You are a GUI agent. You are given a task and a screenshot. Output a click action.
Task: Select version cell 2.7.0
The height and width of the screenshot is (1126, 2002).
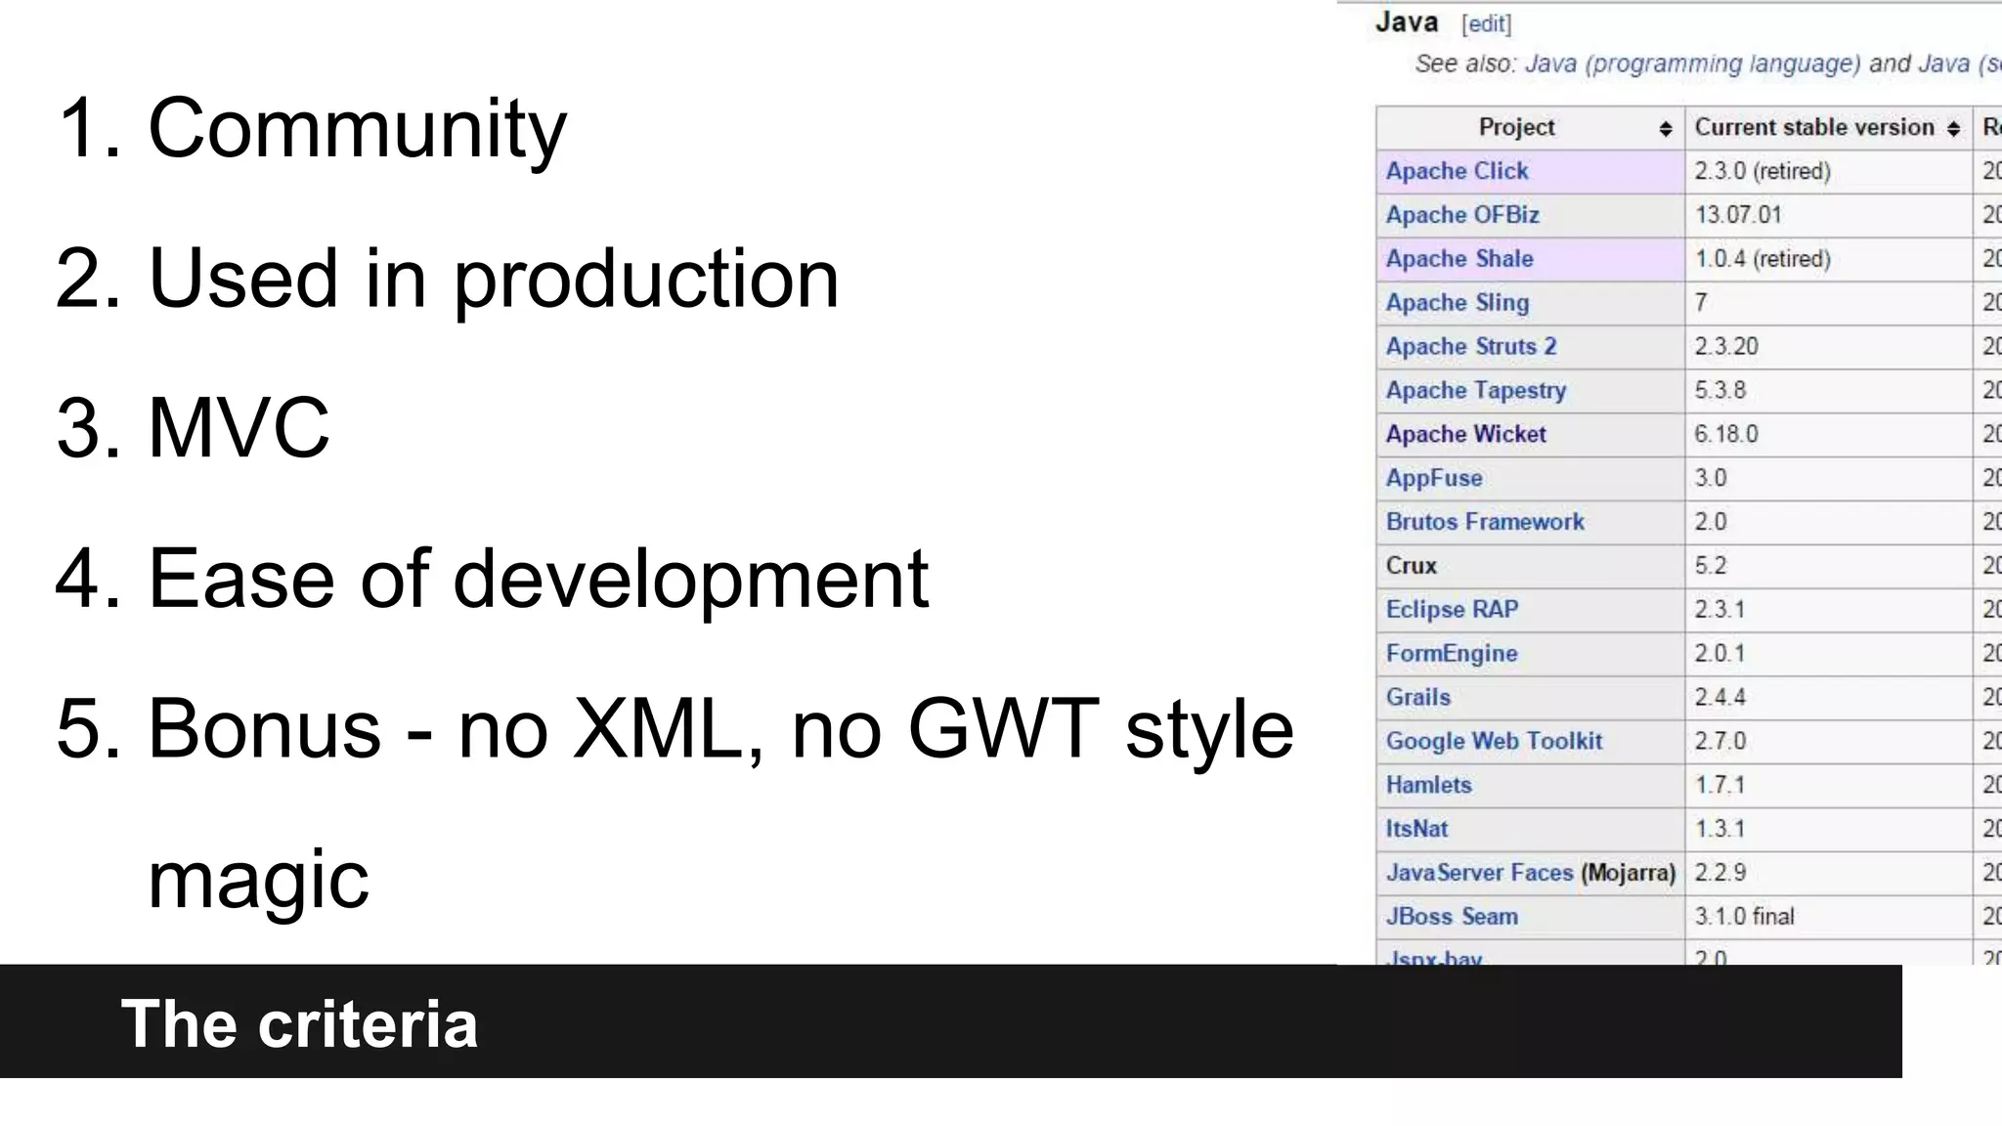[x=1829, y=741]
